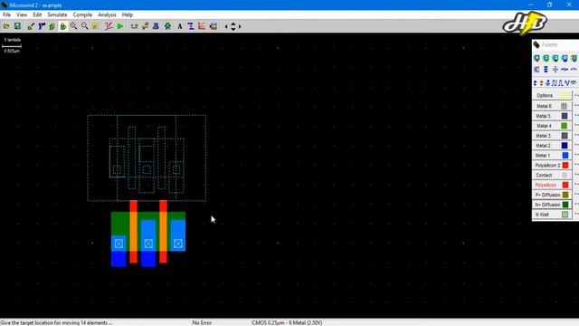Open the 3D process view icon
Screen dimensions: 579x326
pyautogui.click(x=156, y=26)
